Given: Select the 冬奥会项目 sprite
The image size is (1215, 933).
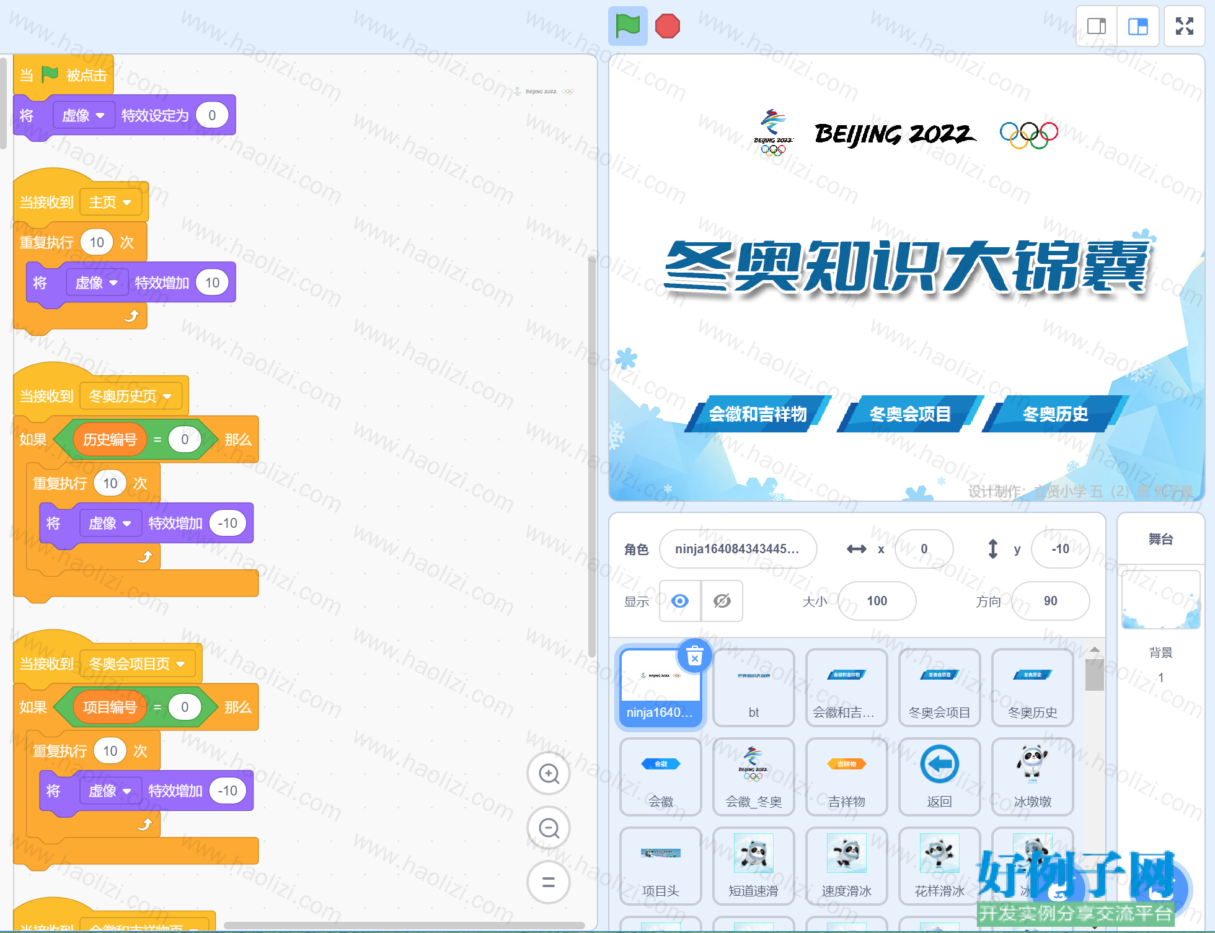Looking at the screenshot, I should (940, 688).
